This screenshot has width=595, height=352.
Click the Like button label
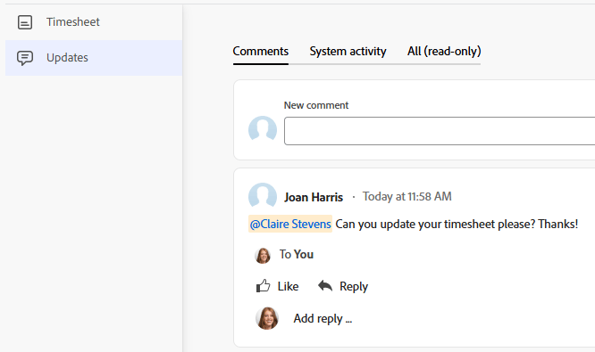[x=288, y=287]
